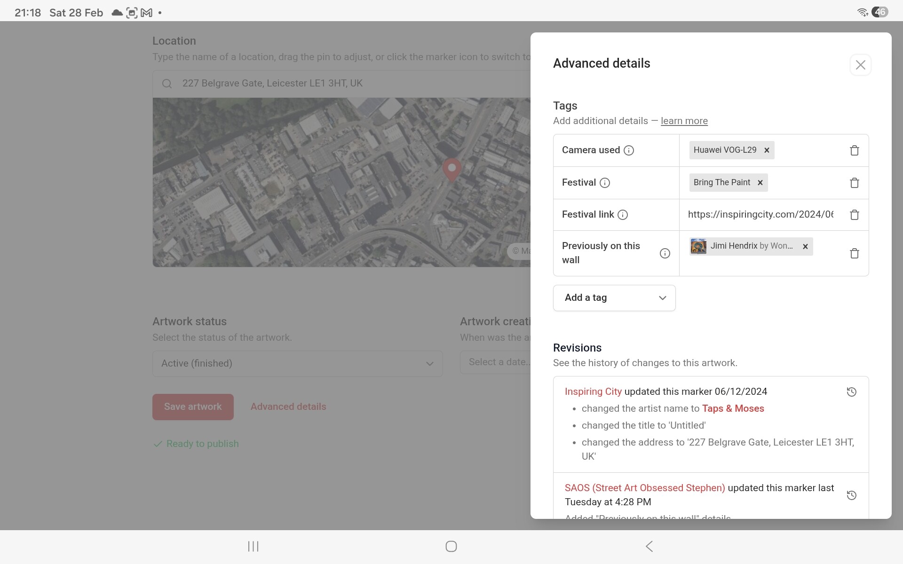Open Inspiring City user profile link
This screenshot has height=564, width=903.
tap(593, 392)
